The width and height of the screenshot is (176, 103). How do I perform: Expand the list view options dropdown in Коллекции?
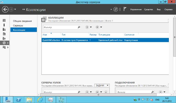pyautogui.click(x=89, y=27)
